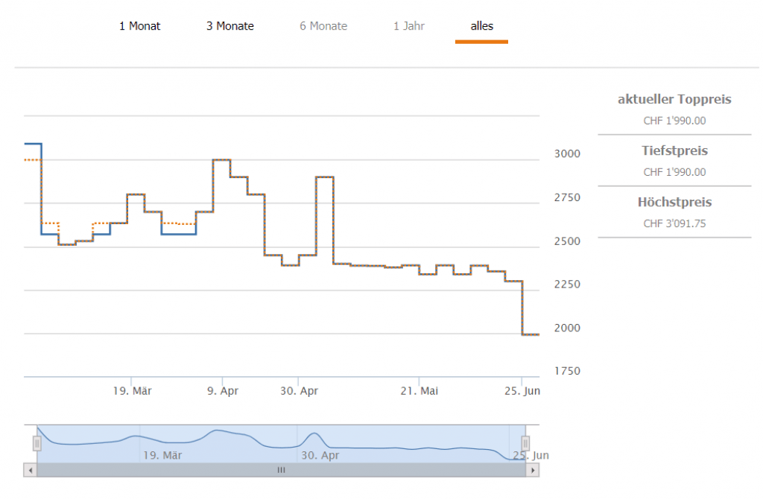
Task: Click the 19. Mär label in the navigator
Action: pyautogui.click(x=162, y=455)
